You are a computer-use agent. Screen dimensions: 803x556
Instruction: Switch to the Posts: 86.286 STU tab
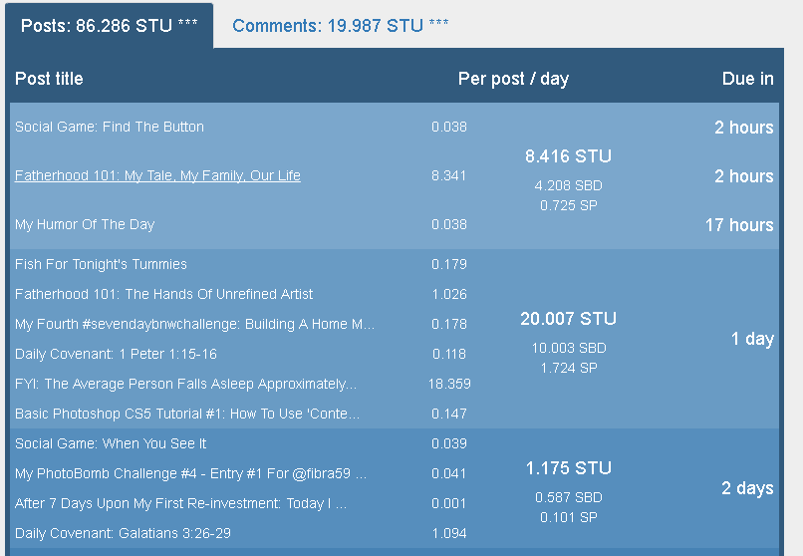coord(109,26)
